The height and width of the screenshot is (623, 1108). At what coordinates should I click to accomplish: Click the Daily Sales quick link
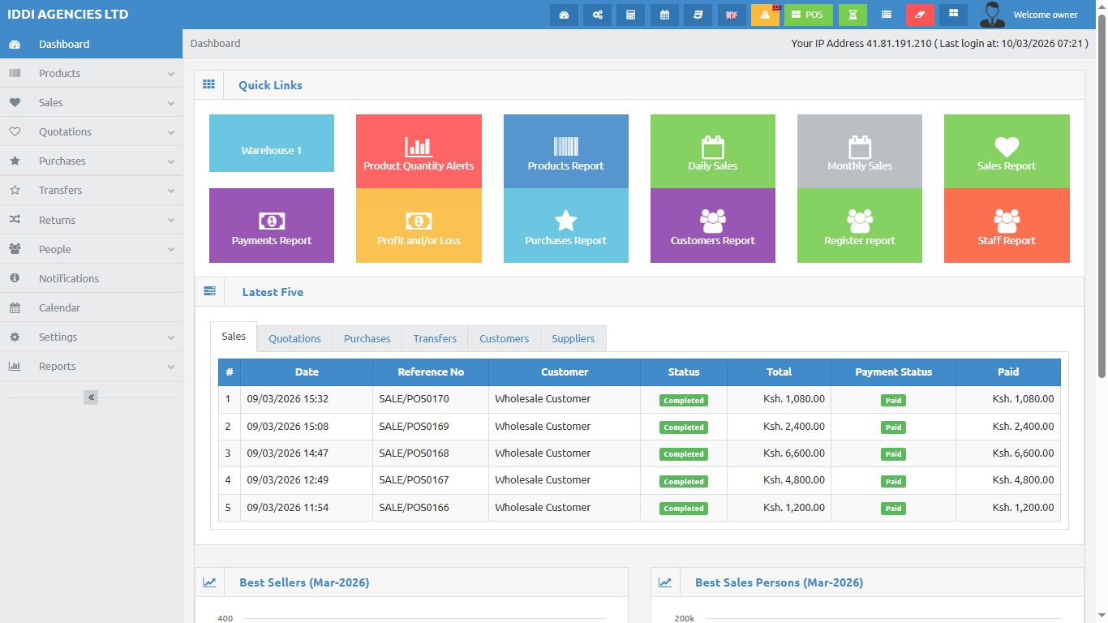point(712,151)
